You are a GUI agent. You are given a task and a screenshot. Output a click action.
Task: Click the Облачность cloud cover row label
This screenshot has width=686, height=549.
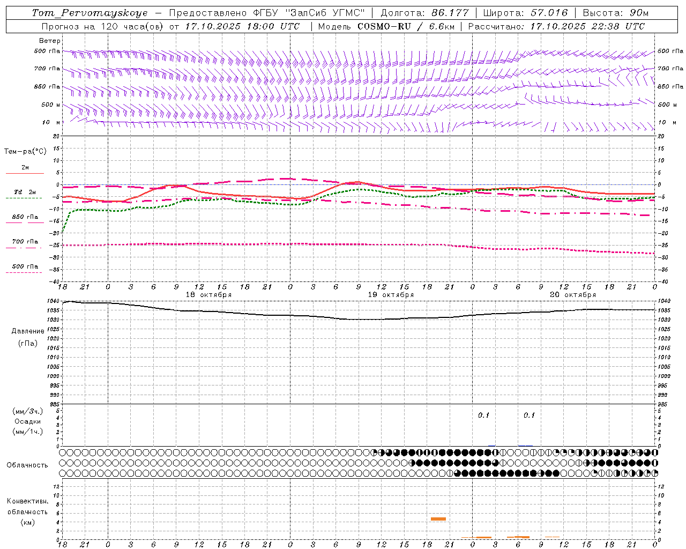tap(27, 465)
